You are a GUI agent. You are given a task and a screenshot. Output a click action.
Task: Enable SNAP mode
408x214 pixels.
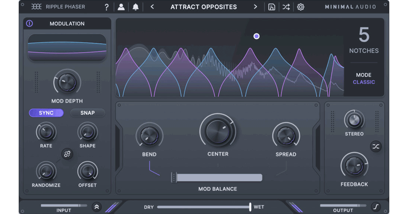[87, 113]
